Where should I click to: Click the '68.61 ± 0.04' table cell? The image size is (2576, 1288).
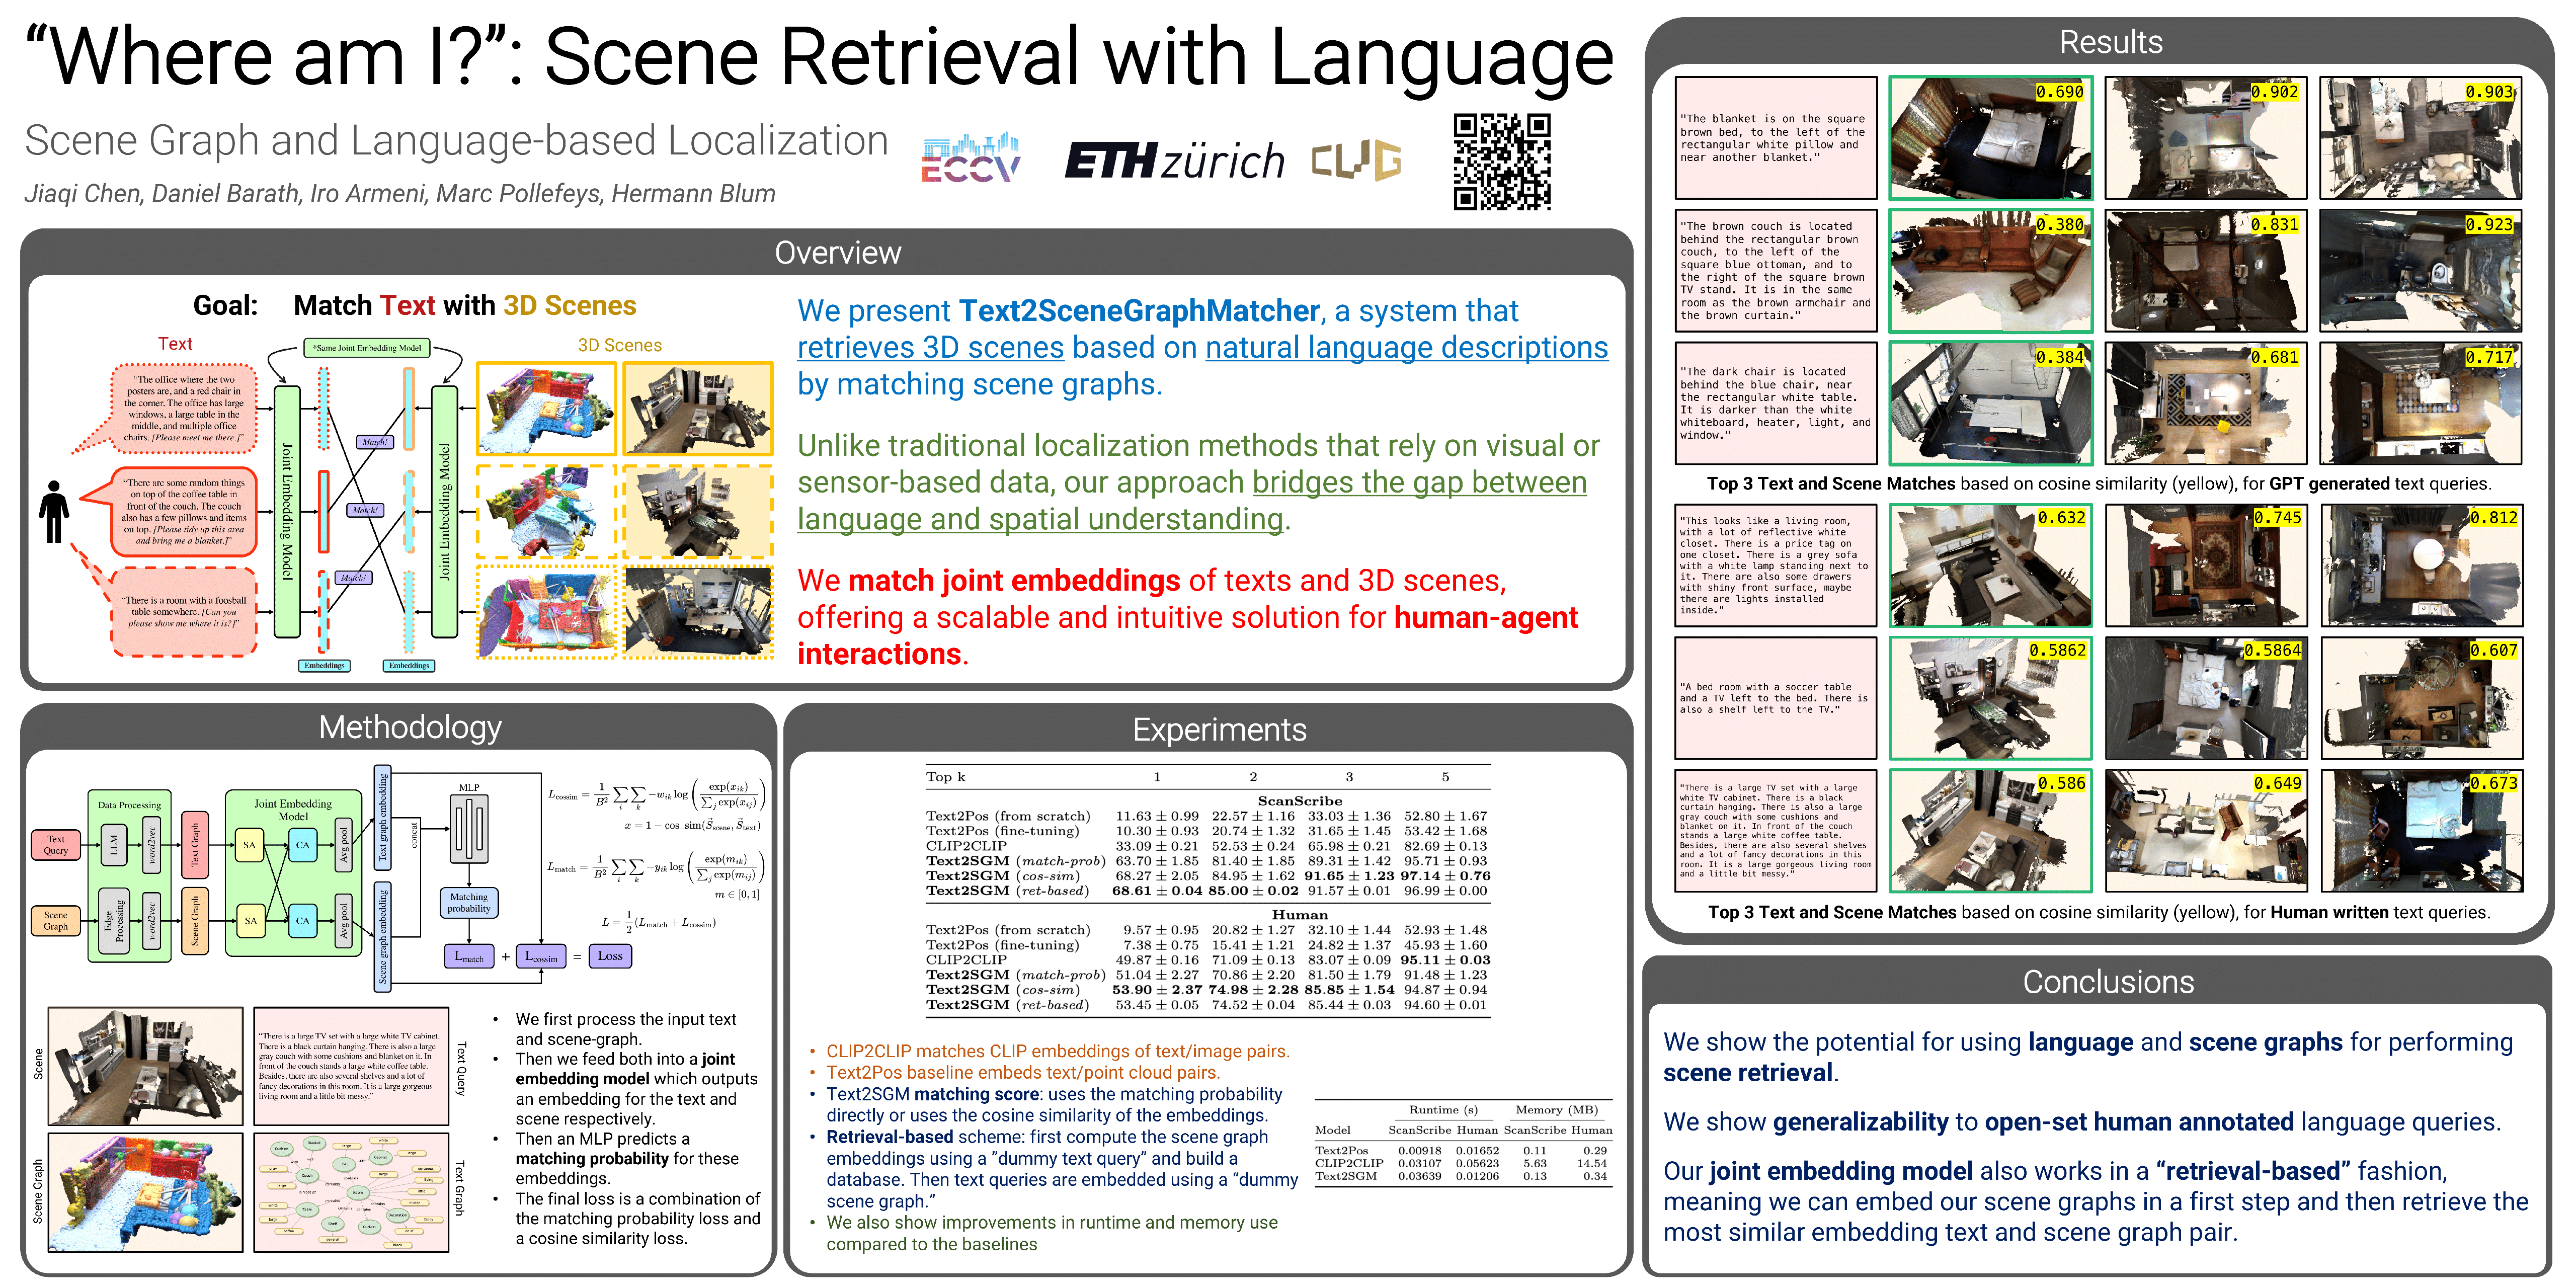pyautogui.click(x=1157, y=891)
